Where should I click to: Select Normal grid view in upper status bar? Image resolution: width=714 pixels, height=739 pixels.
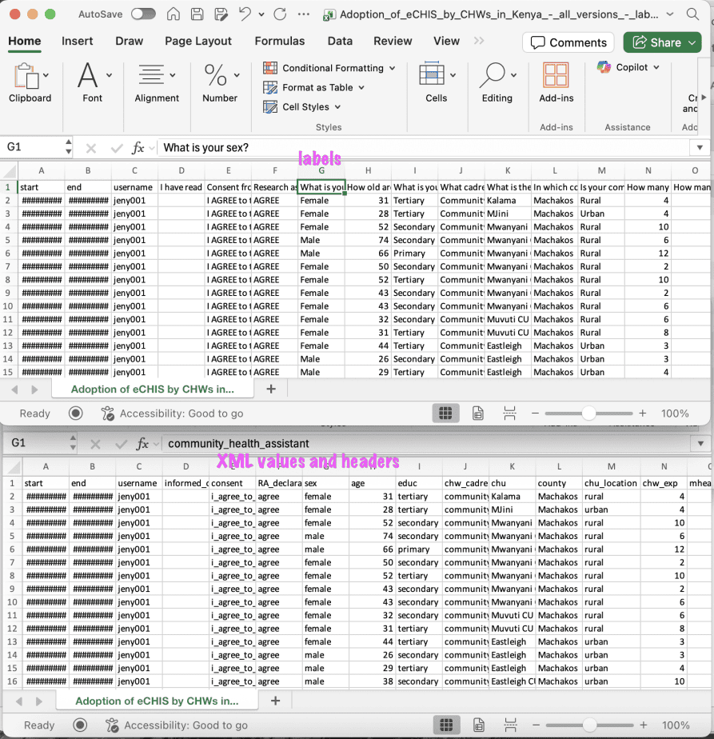(445, 413)
